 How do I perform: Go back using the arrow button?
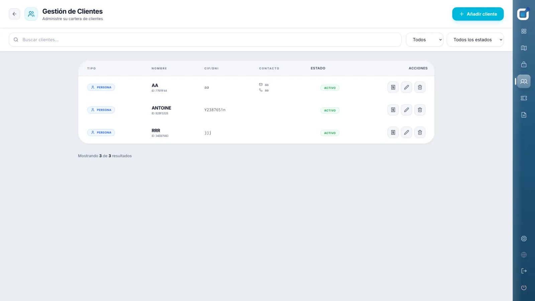coord(14,14)
